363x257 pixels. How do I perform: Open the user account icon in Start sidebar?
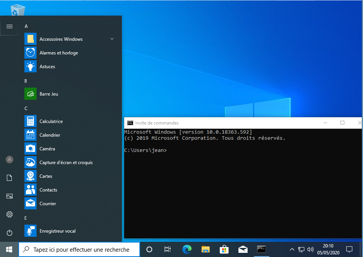coord(10,160)
